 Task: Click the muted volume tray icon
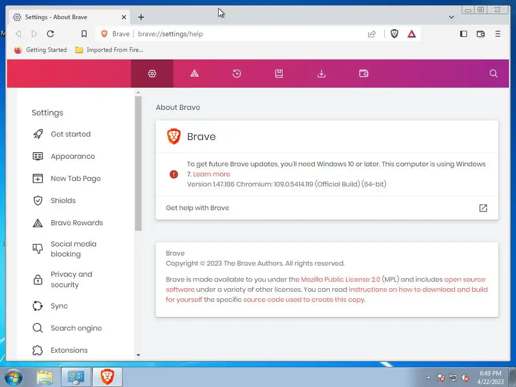(465, 378)
